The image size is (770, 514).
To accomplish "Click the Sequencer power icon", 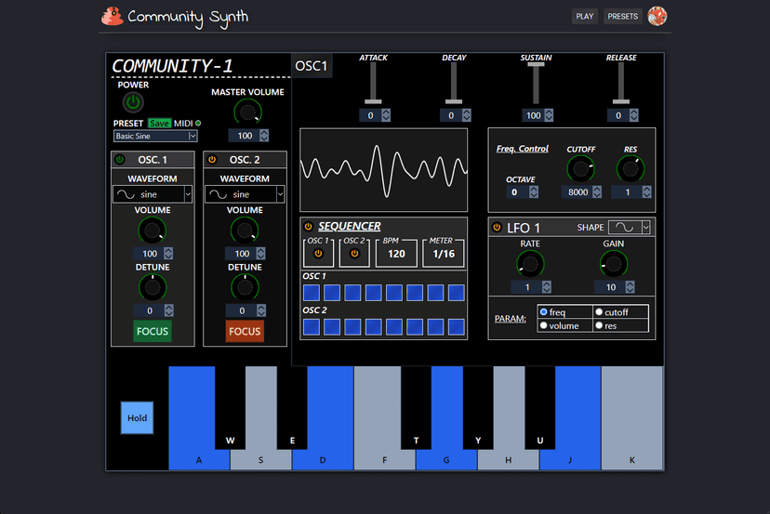I will point(308,226).
